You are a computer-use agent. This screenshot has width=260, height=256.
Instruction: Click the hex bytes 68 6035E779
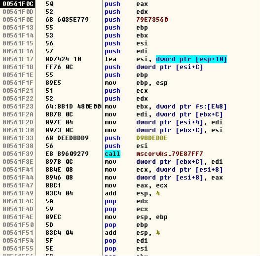tap(67, 20)
